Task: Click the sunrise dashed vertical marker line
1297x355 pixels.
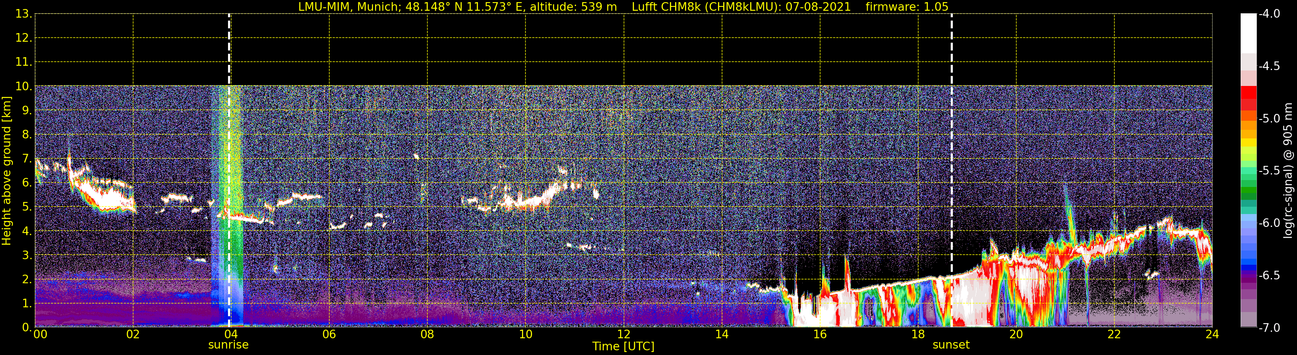Action: tap(229, 171)
